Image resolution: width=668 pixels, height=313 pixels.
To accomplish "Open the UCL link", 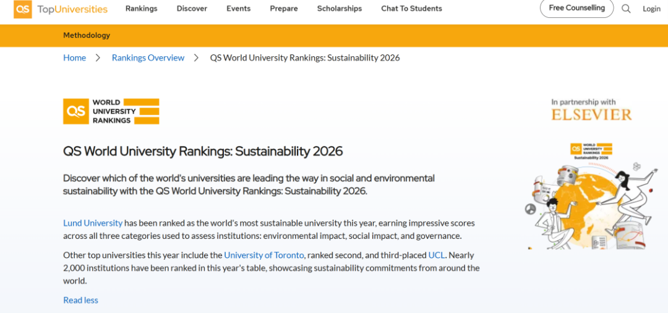I will (437, 255).
